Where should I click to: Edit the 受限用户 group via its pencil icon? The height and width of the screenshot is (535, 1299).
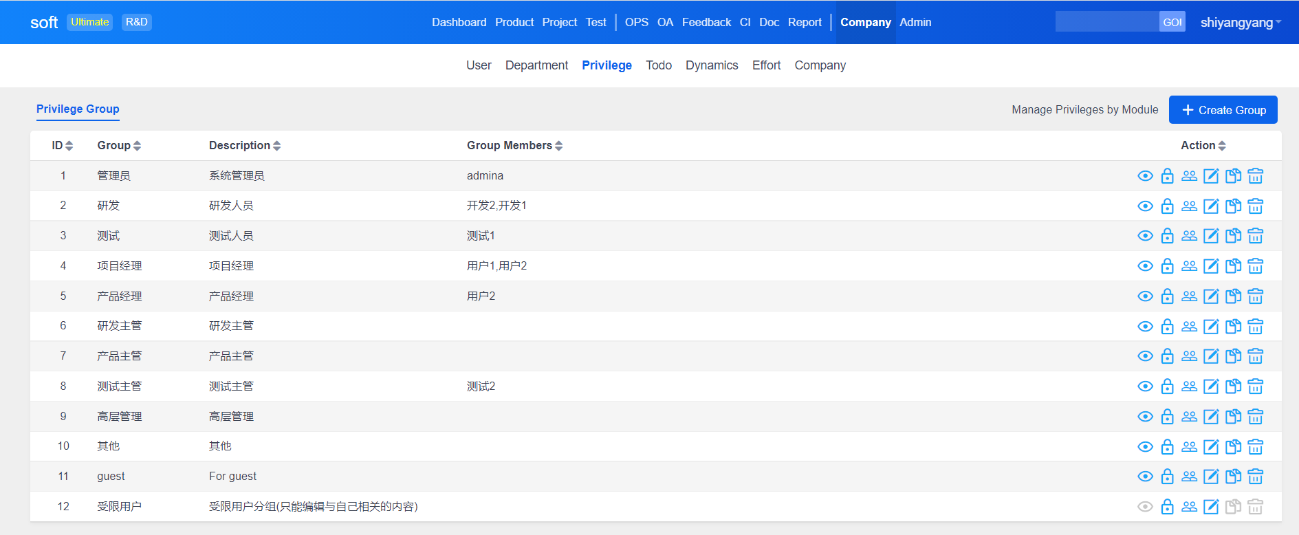[x=1211, y=507]
